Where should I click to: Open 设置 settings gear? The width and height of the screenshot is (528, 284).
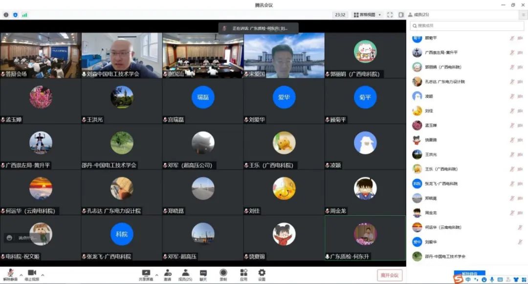[x=262, y=275]
